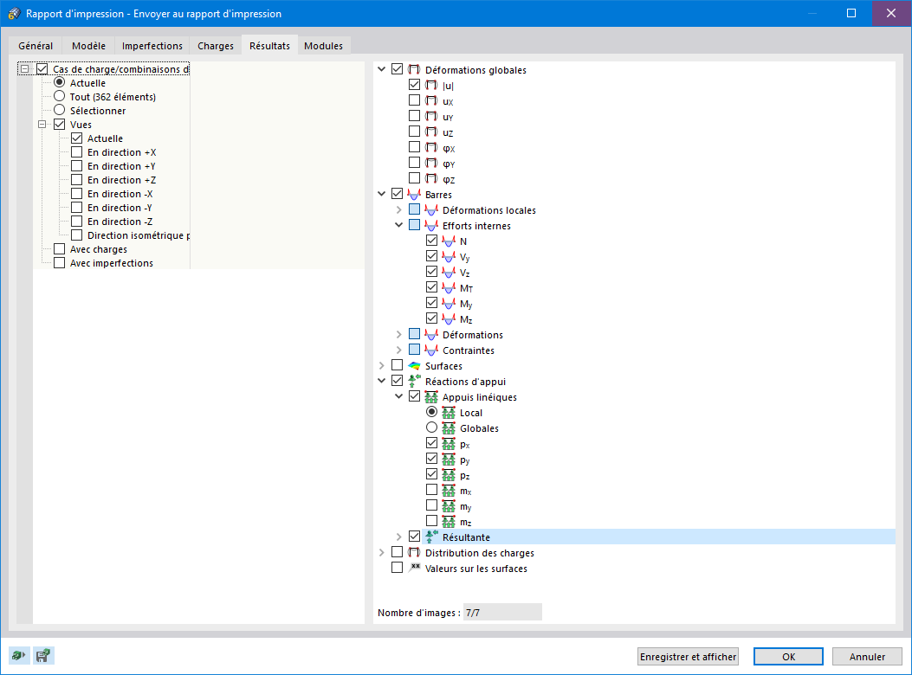
Task: Collapse the Efforts internes node
Action: coord(399,225)
